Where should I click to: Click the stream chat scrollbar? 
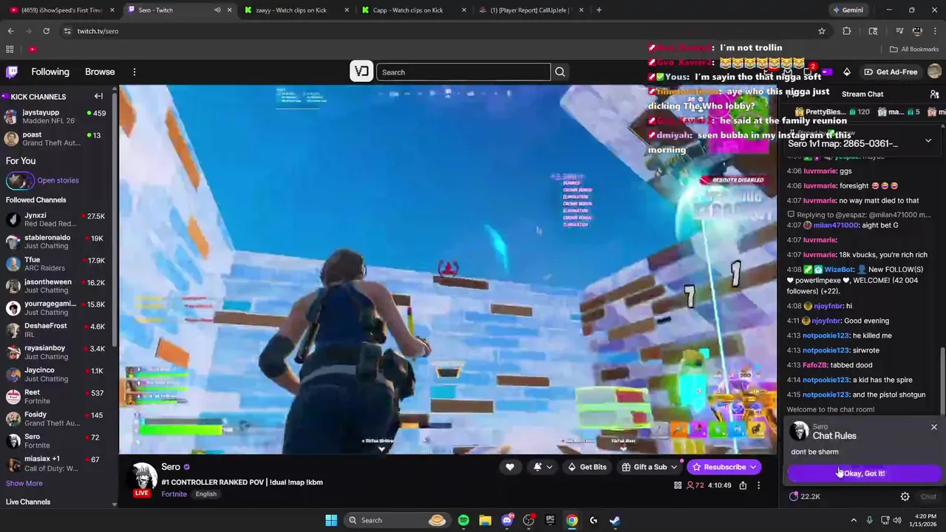pos(942,381)
